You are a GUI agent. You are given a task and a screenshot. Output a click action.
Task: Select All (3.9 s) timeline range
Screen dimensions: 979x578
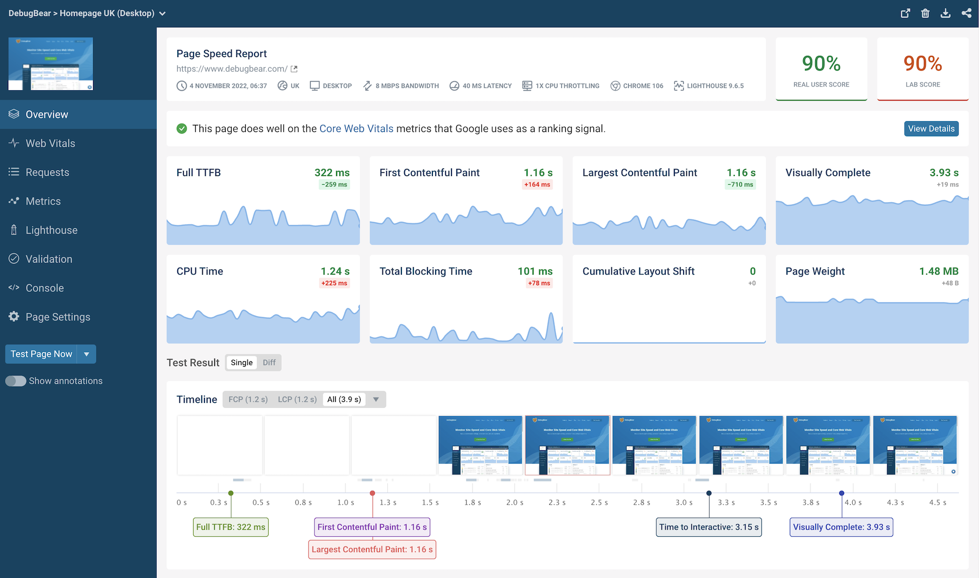(x=344, y=399)
